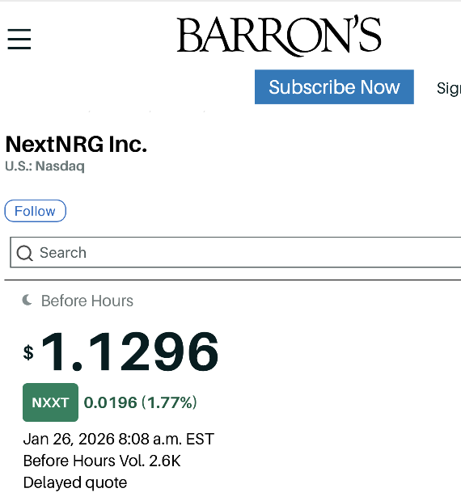Click the 'Delayed quote' text
The image size is (461, 501).
75,482
